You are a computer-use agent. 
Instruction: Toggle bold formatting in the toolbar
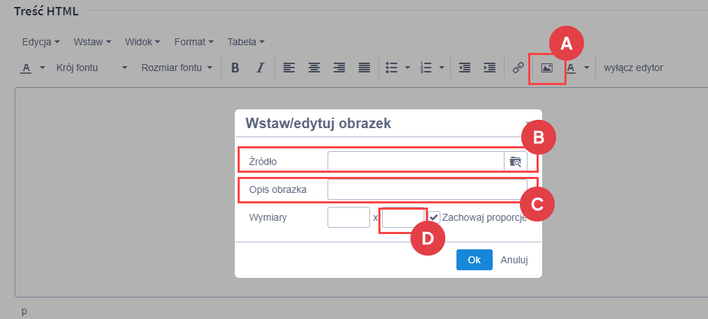[235, 68]
